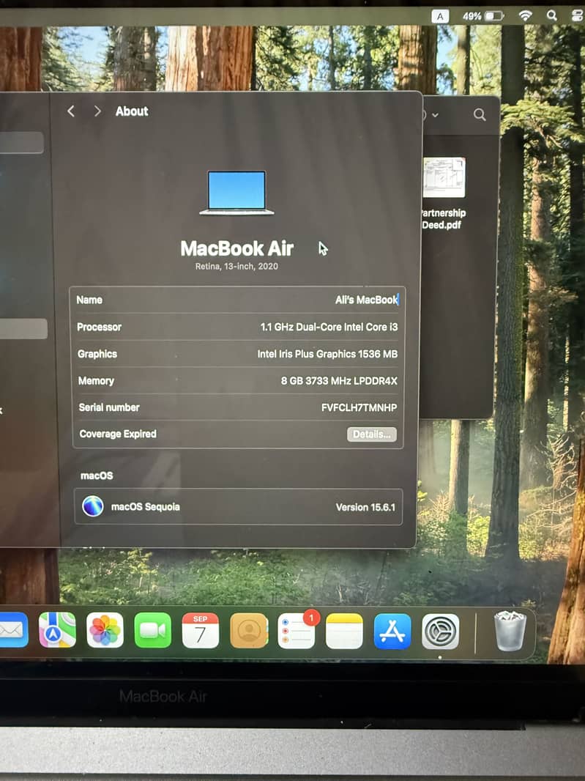Open the Trash in the Dock
585x781 pixels.
pos(510,631)
